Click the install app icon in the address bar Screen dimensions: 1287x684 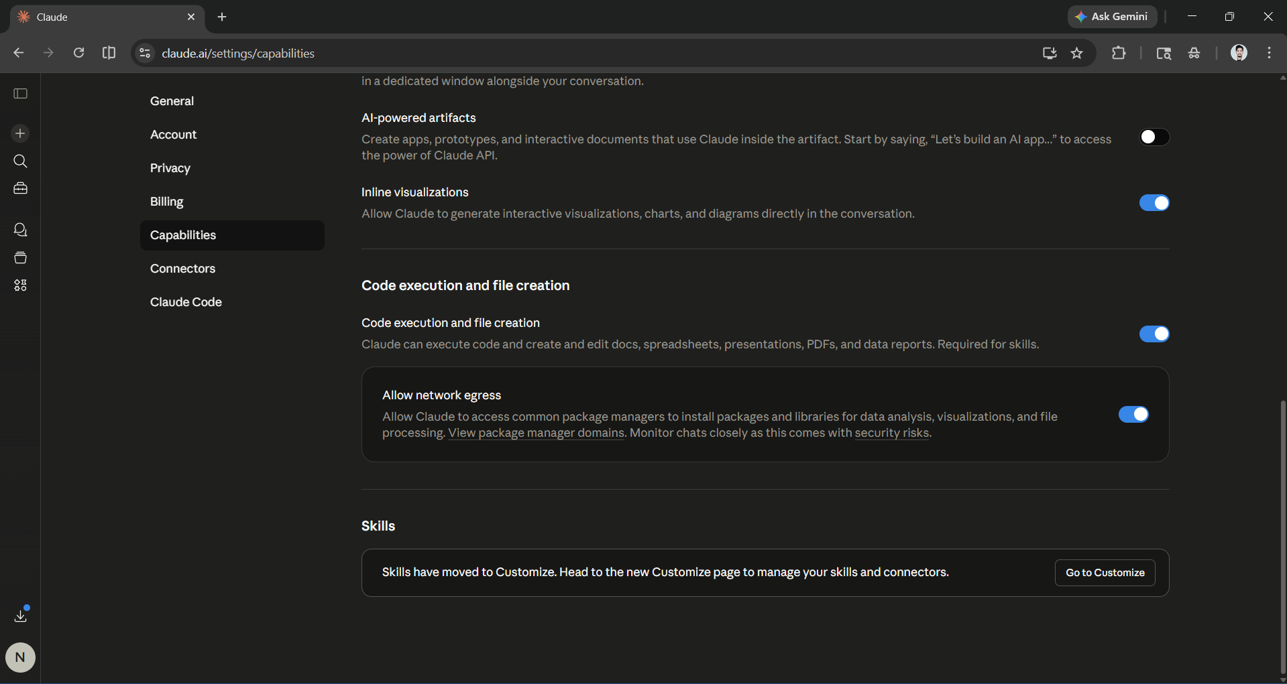1050,53
